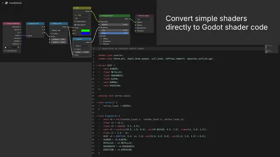Fold the void vertex() function arrow
280x157 pixels.
pos(97,102)
